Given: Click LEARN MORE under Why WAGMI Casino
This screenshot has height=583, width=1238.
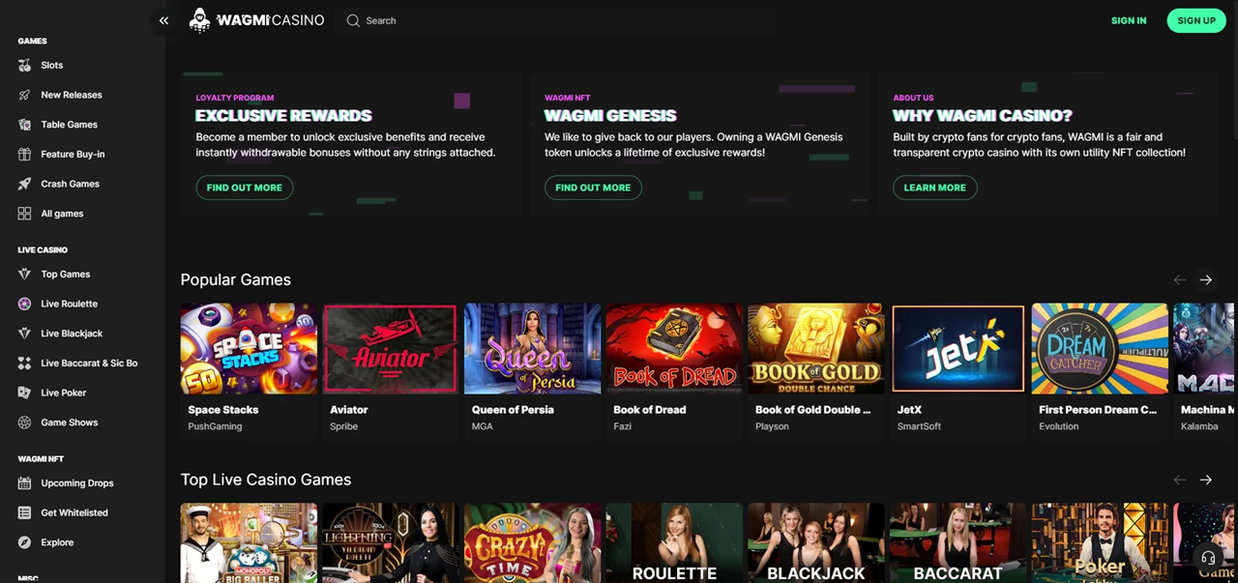Looking at the screenshot, I should [x=934, y=188].
